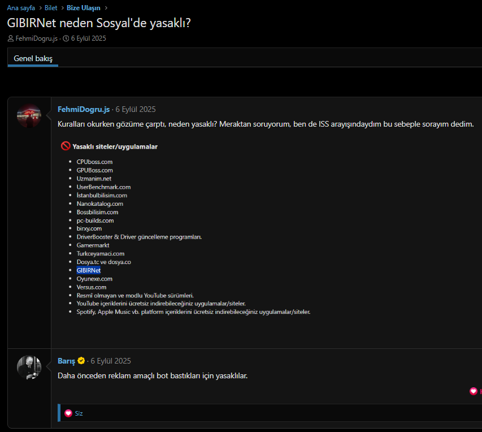Click Spotify, Apple Music vb. entry

click(193, 312)
